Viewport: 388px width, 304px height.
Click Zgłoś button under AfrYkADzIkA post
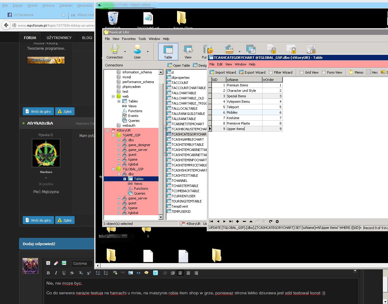65,220
